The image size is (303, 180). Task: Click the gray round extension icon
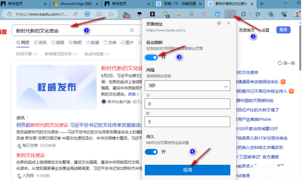pyautogui.click(x=191, y=14)
